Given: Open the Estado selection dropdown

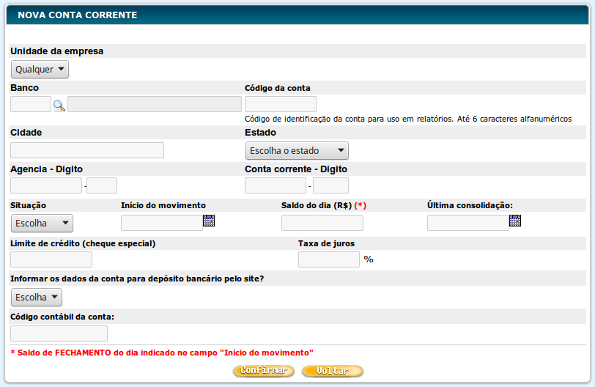Looking at the screenshot, I should point(297,151).
